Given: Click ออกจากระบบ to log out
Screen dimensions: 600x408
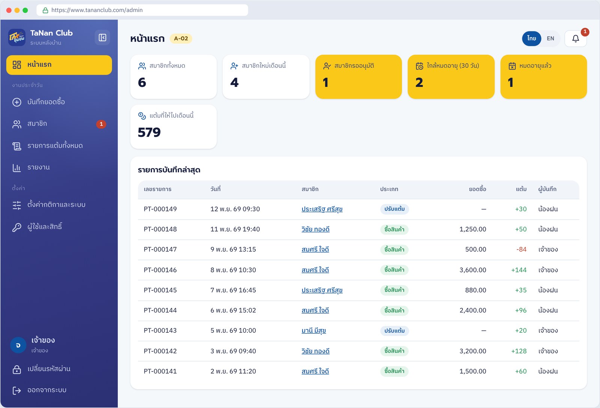Looking at the screenshot, I should (x=59, y=390).
